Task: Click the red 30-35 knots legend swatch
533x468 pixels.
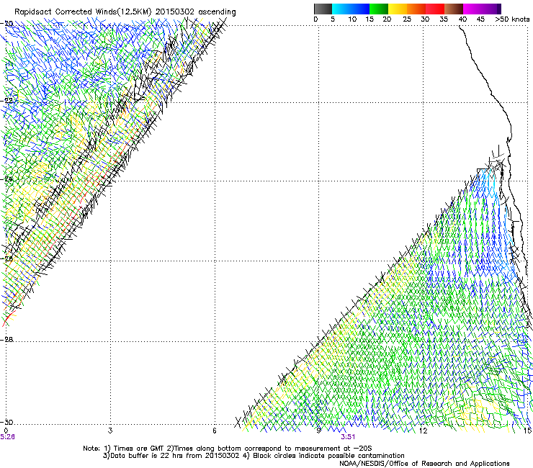Action: tap(435, 9)
